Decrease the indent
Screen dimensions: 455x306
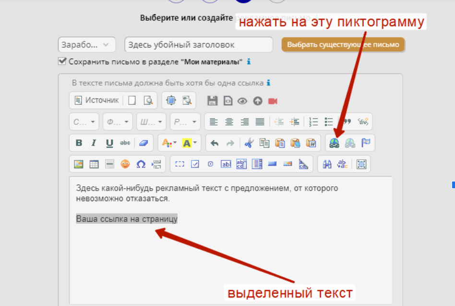pyautogui.click(x=279, y=122)
